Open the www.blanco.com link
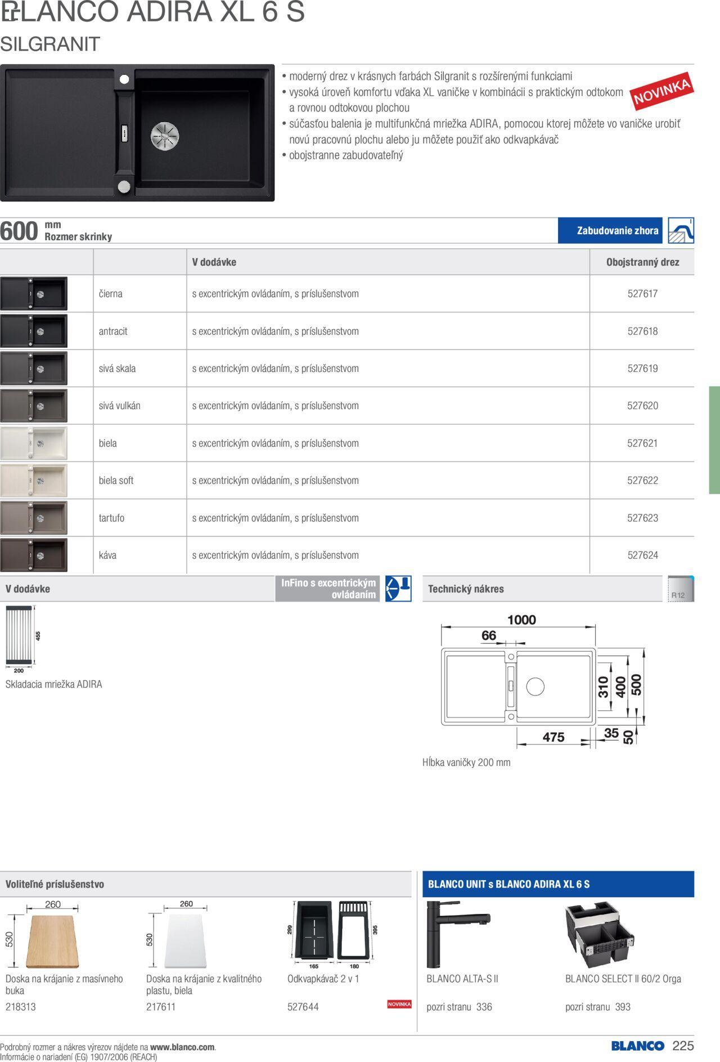Image resolution: width=720 pixels, height=1062 pixels. (x=182, y=1047)
